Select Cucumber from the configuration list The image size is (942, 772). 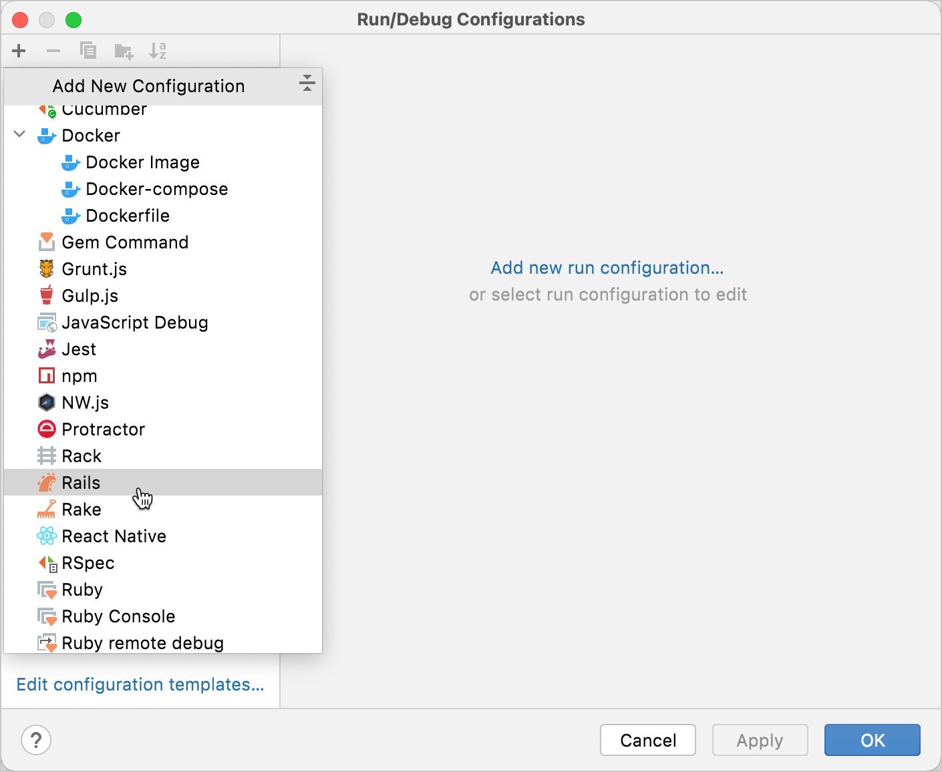click(104, 110)
